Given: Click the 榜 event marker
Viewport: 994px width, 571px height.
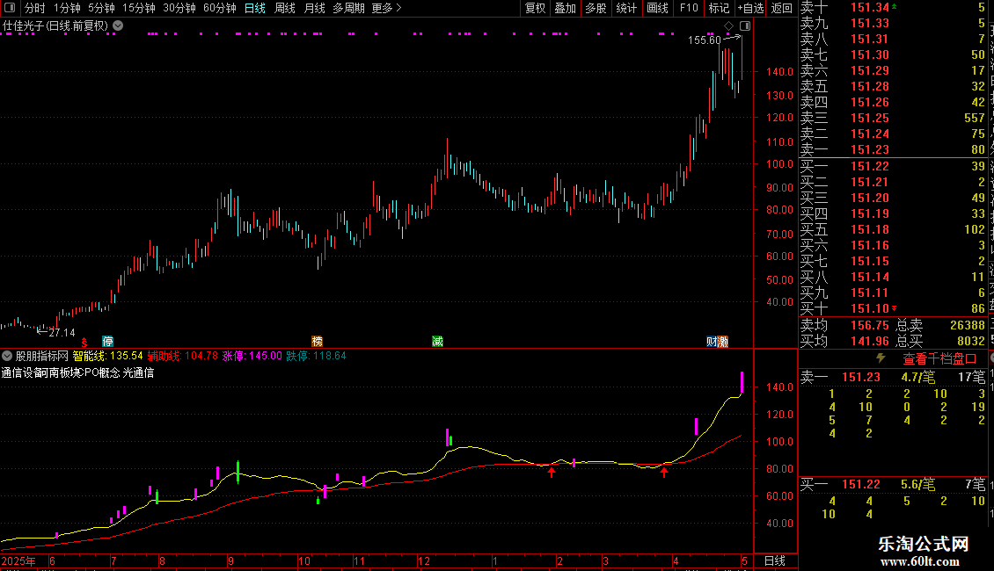Looking at the screenshot, I should click(x=317, y=341).
